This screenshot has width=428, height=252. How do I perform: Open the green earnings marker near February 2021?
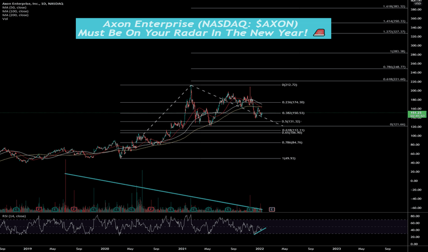(193, 209)
